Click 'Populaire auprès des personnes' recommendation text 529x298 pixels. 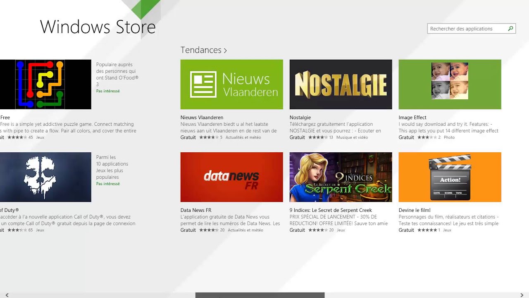coord(117,74)
